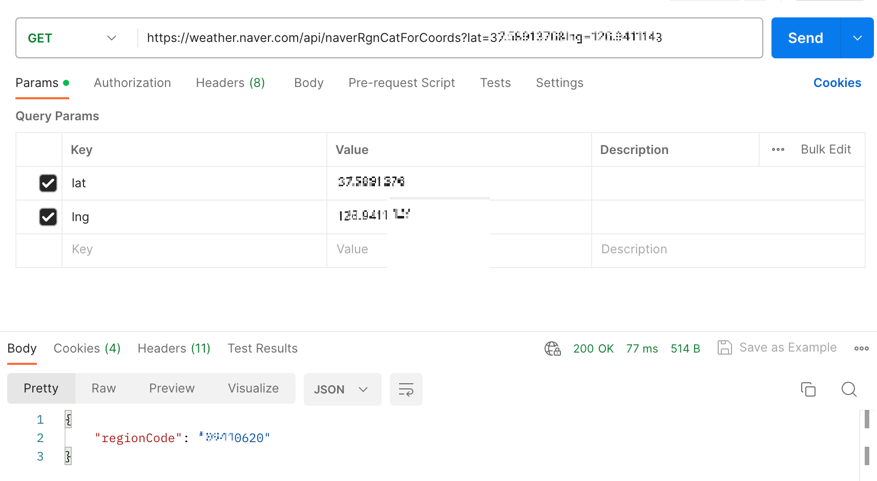Screen dimensions: 877x481
Task: Expand the Send options arrow
Action: point(858,38)
